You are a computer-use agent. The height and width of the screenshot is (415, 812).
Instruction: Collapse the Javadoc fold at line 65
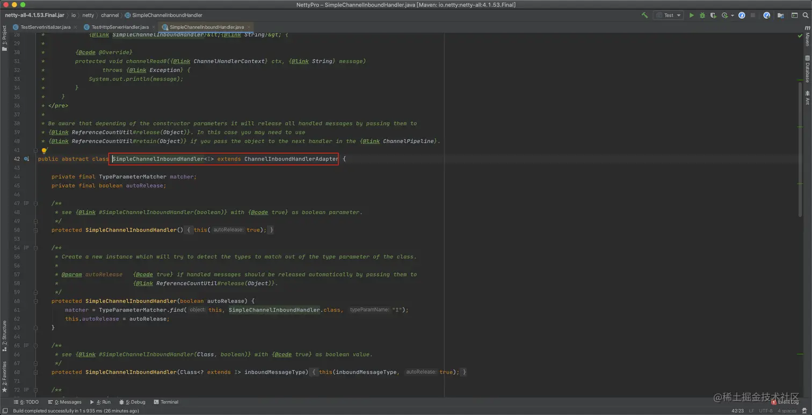pyautogui.click(x=35, y=346)
